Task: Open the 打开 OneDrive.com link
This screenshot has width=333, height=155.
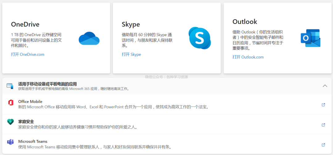Action: point(28,54)
